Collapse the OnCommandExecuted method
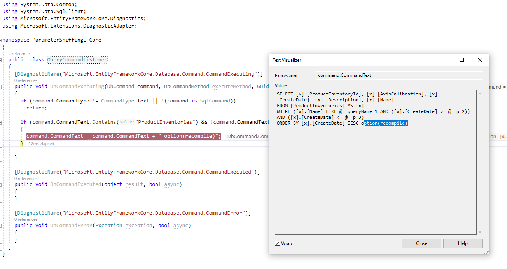 point(1,184)
